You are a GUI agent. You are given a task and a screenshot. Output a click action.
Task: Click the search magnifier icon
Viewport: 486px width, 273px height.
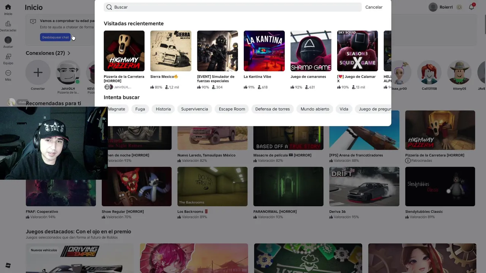coord(109,7)
